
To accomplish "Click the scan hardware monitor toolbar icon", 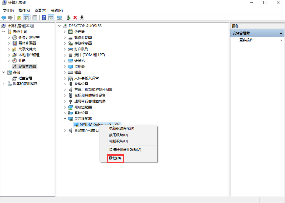I will click(x=60, y=17).
